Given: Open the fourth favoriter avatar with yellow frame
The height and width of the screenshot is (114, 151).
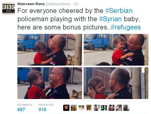Looking at the screenshot, I should (89, 108).
